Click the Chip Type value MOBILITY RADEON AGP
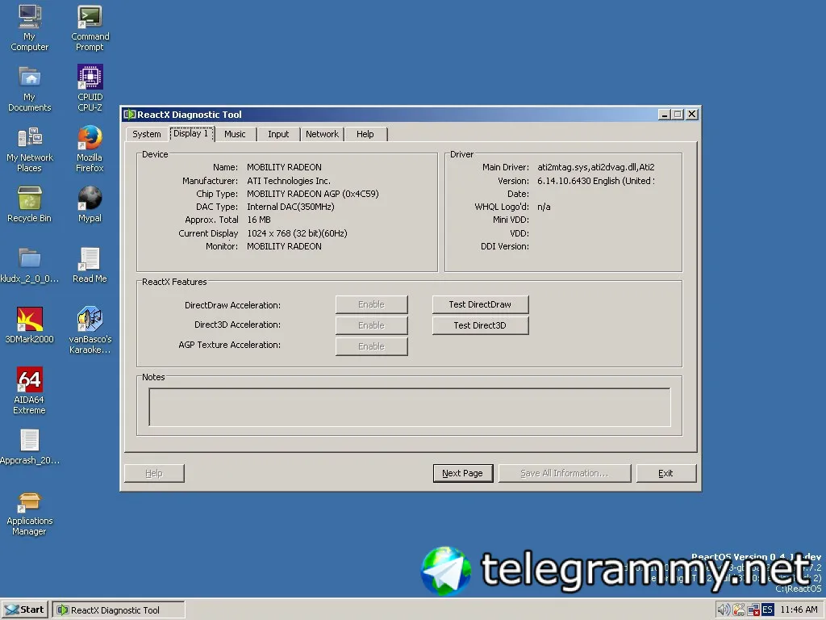 tap(312, 194)
